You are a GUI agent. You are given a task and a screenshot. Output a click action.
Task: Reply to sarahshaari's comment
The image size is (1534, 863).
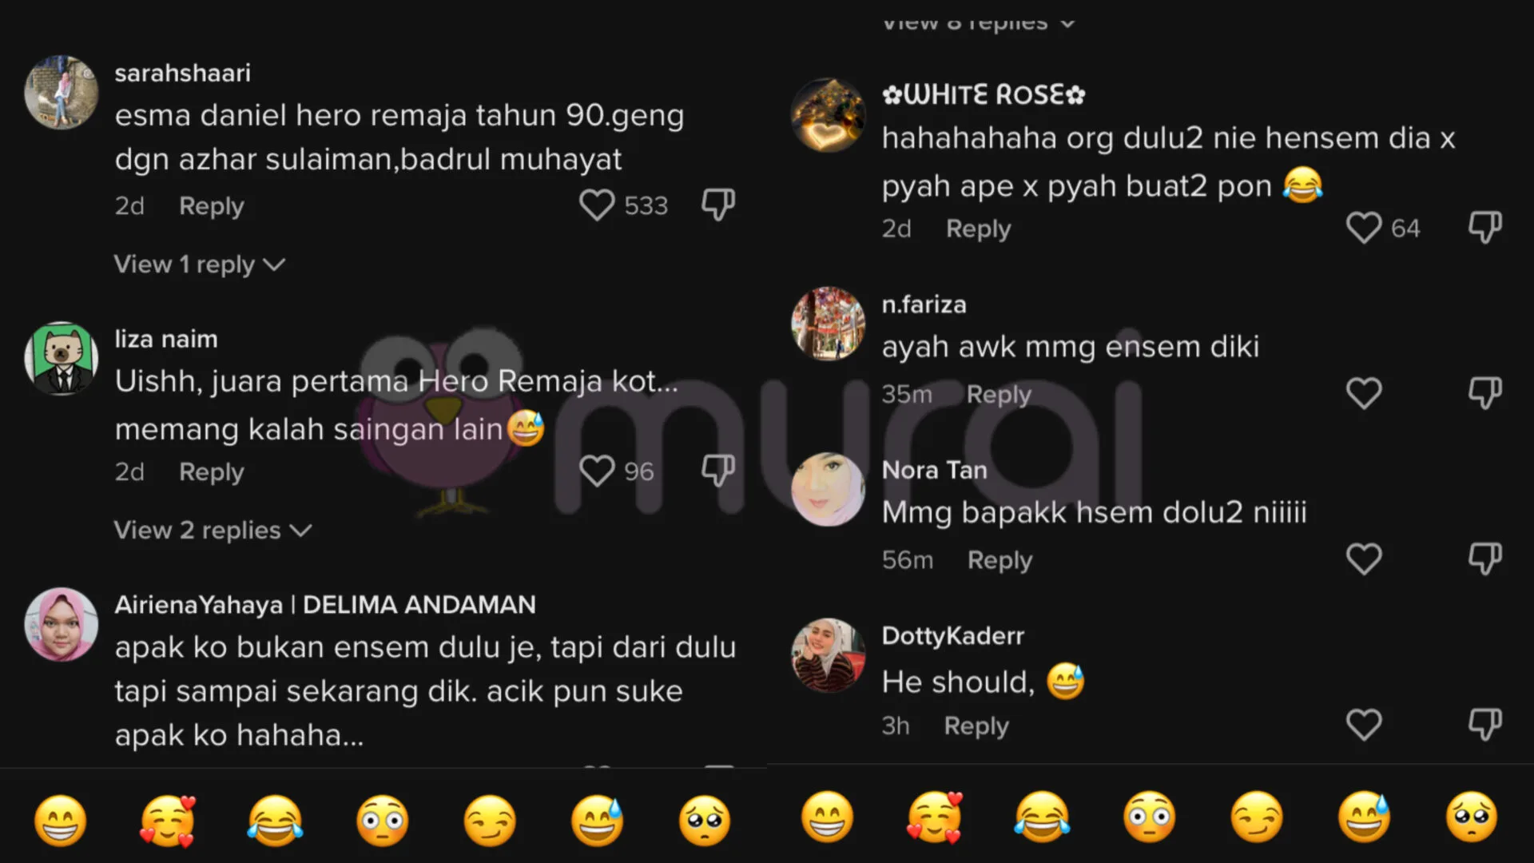pyautogui.click(x=211, y=206)
